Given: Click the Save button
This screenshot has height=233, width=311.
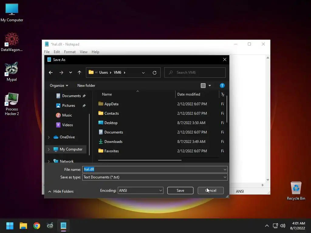Looking at the screenshot, I should [180, 191].
